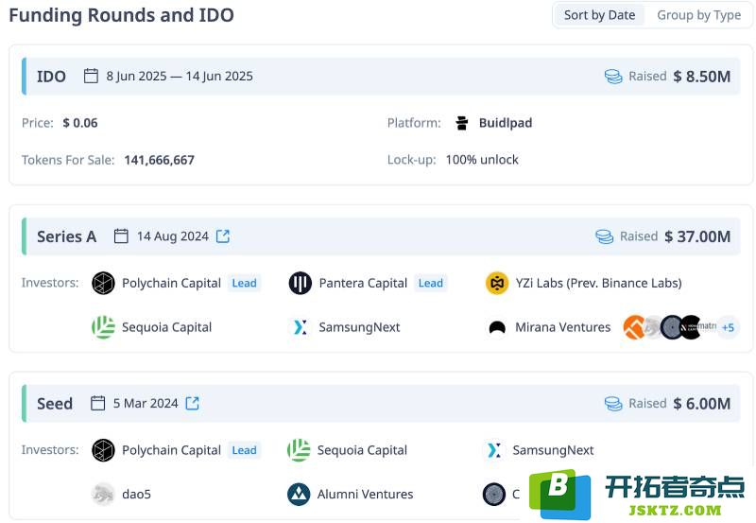Click the Mirana Ventures logo icon
The height and width of the screenshot is (523, 756).
coord(497,327)
